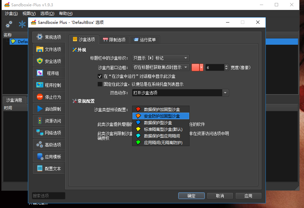Image resolution: width=304 pixels, height=208 pixels.
Task: Open 程序组 section
Action: click(49, 73)
